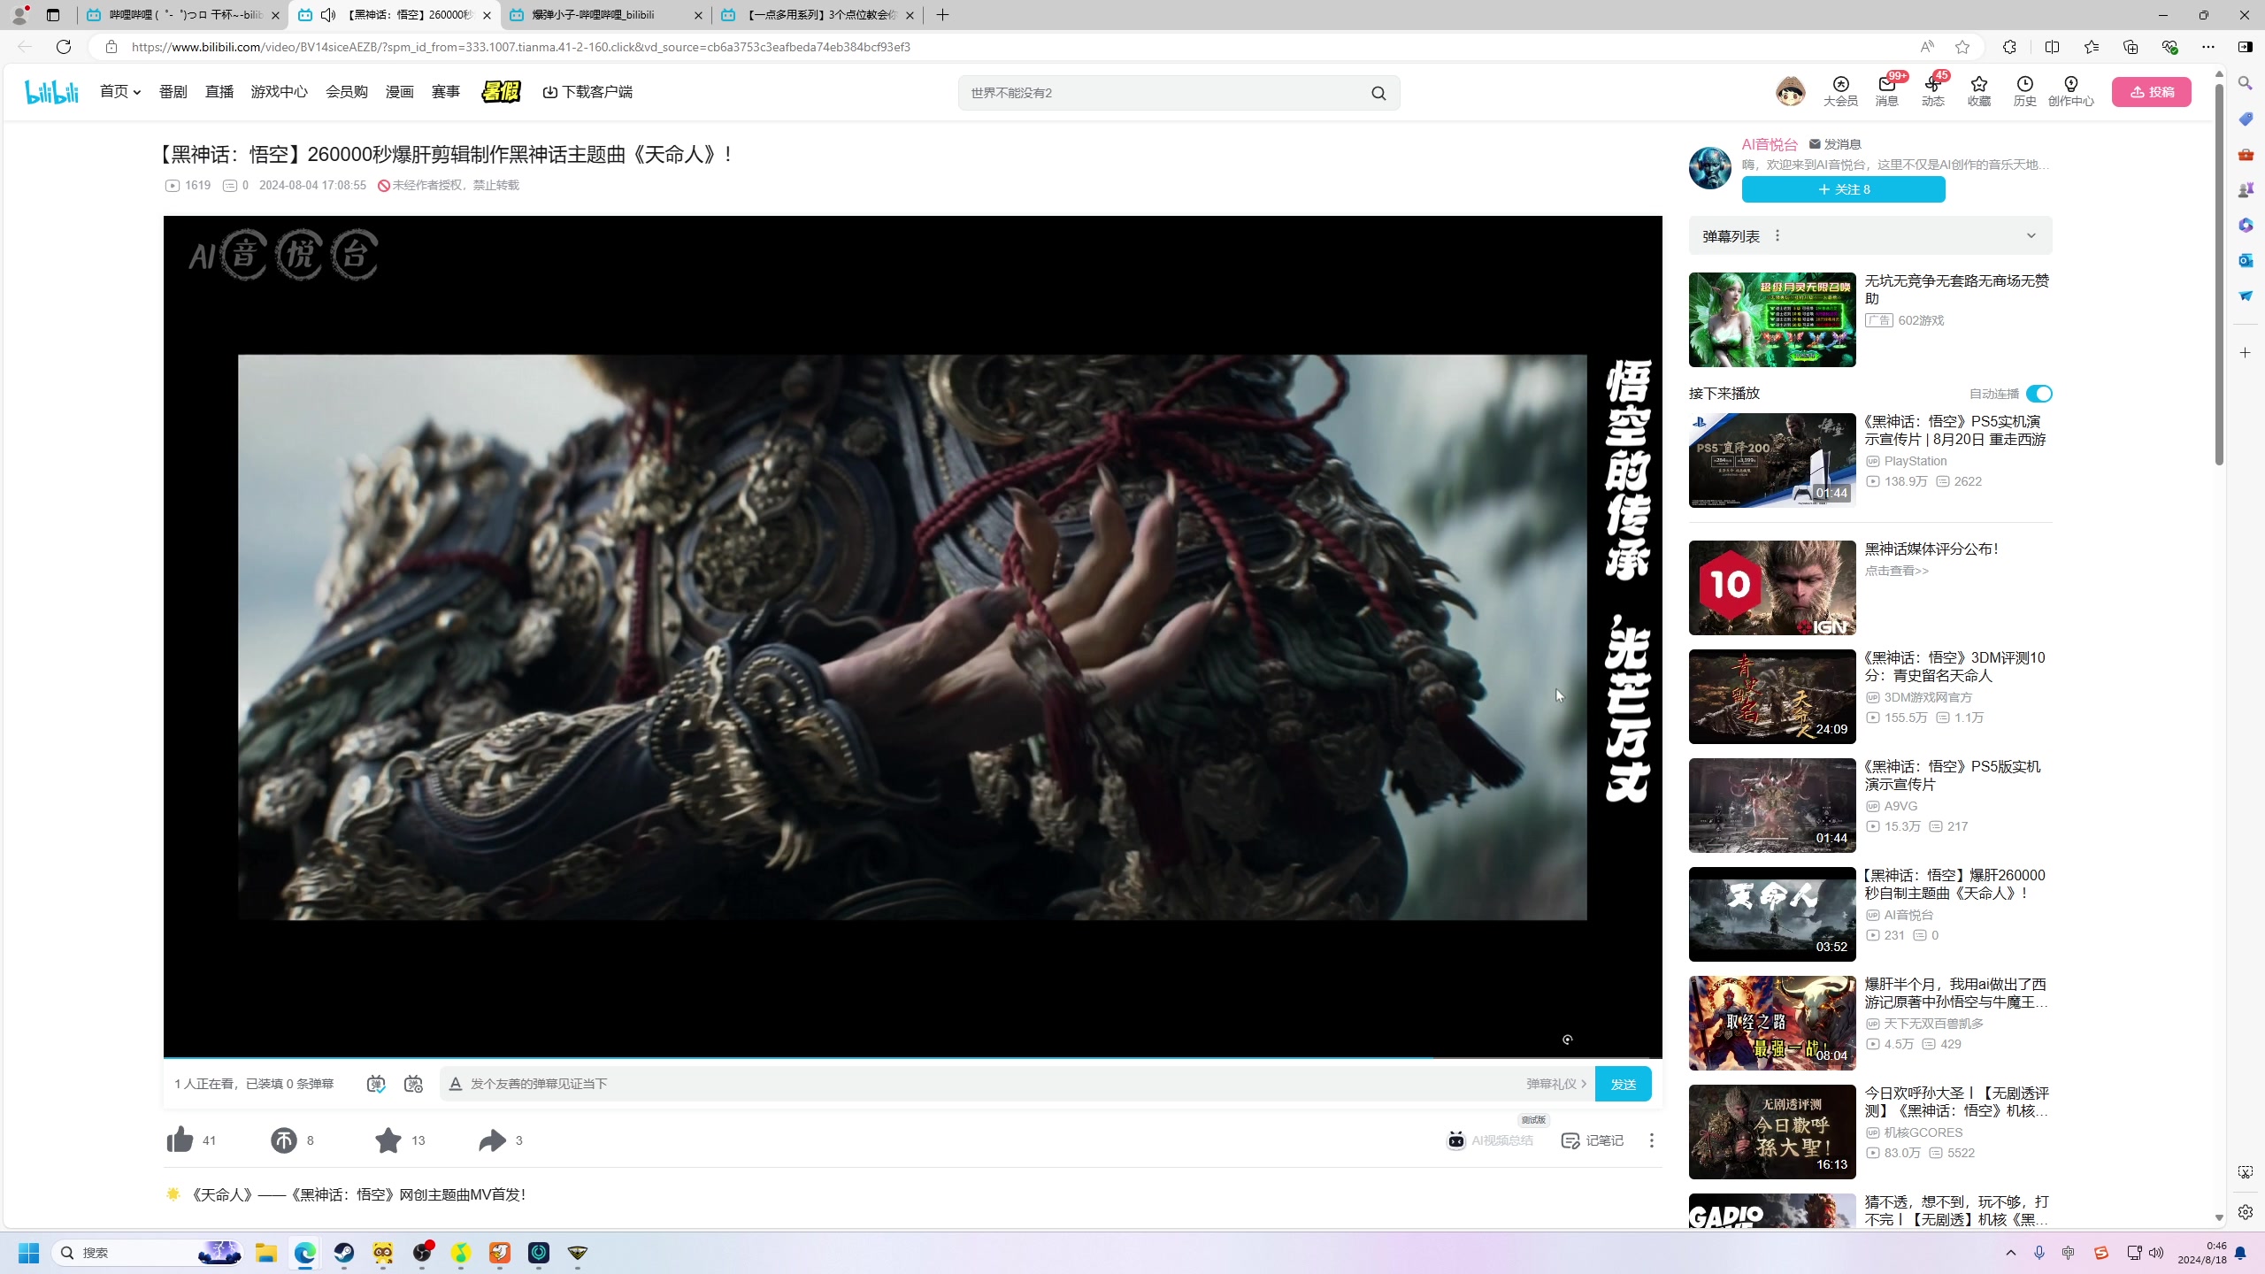Open Edge sidebar Outlook icon
The width and height of the screenshot is (2265, 1274).
[2246, 260]
